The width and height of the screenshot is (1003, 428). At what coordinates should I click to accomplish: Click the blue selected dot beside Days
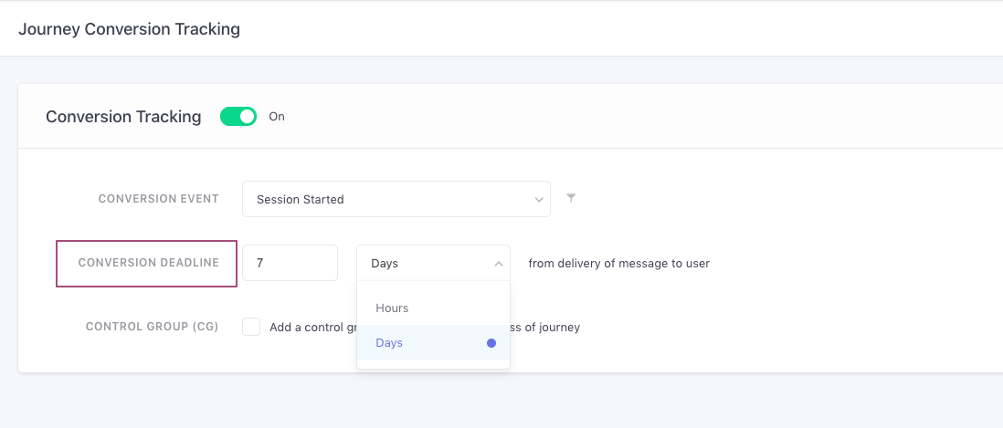pos(491,343)
